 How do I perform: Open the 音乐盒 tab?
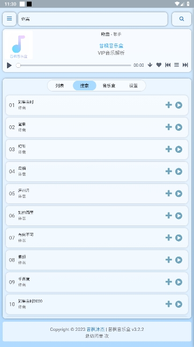point(109,86)
